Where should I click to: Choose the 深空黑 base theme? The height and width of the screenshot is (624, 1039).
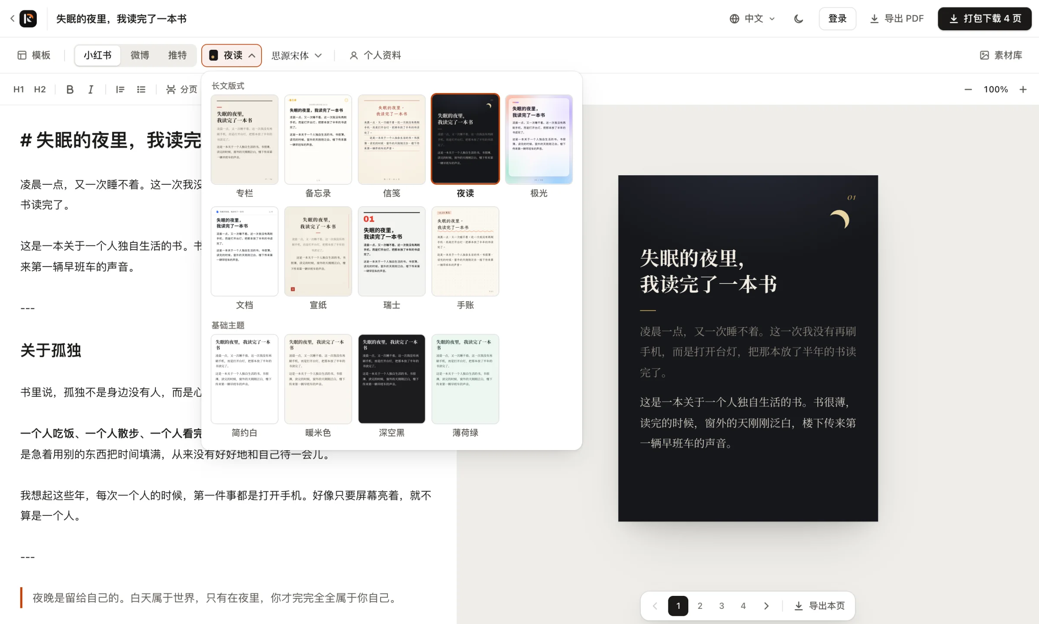[391, 379]
